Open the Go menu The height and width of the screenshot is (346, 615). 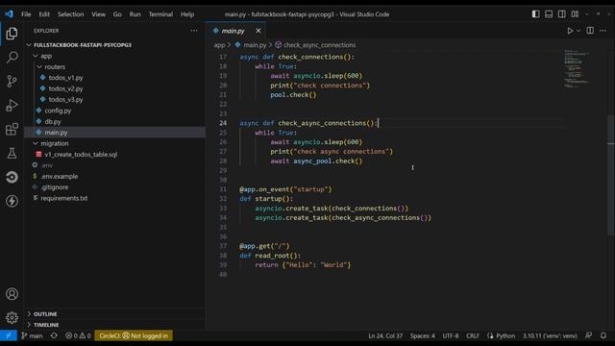point(117,14)
